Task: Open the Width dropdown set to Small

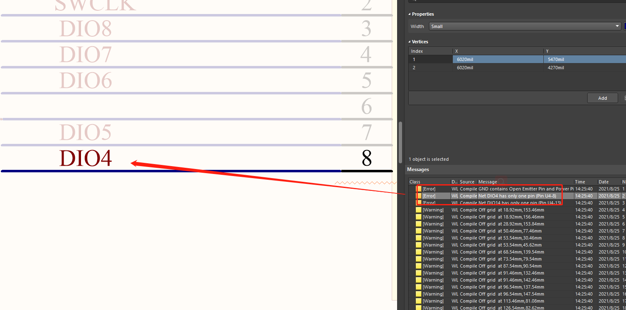Action: click(525, 26)
